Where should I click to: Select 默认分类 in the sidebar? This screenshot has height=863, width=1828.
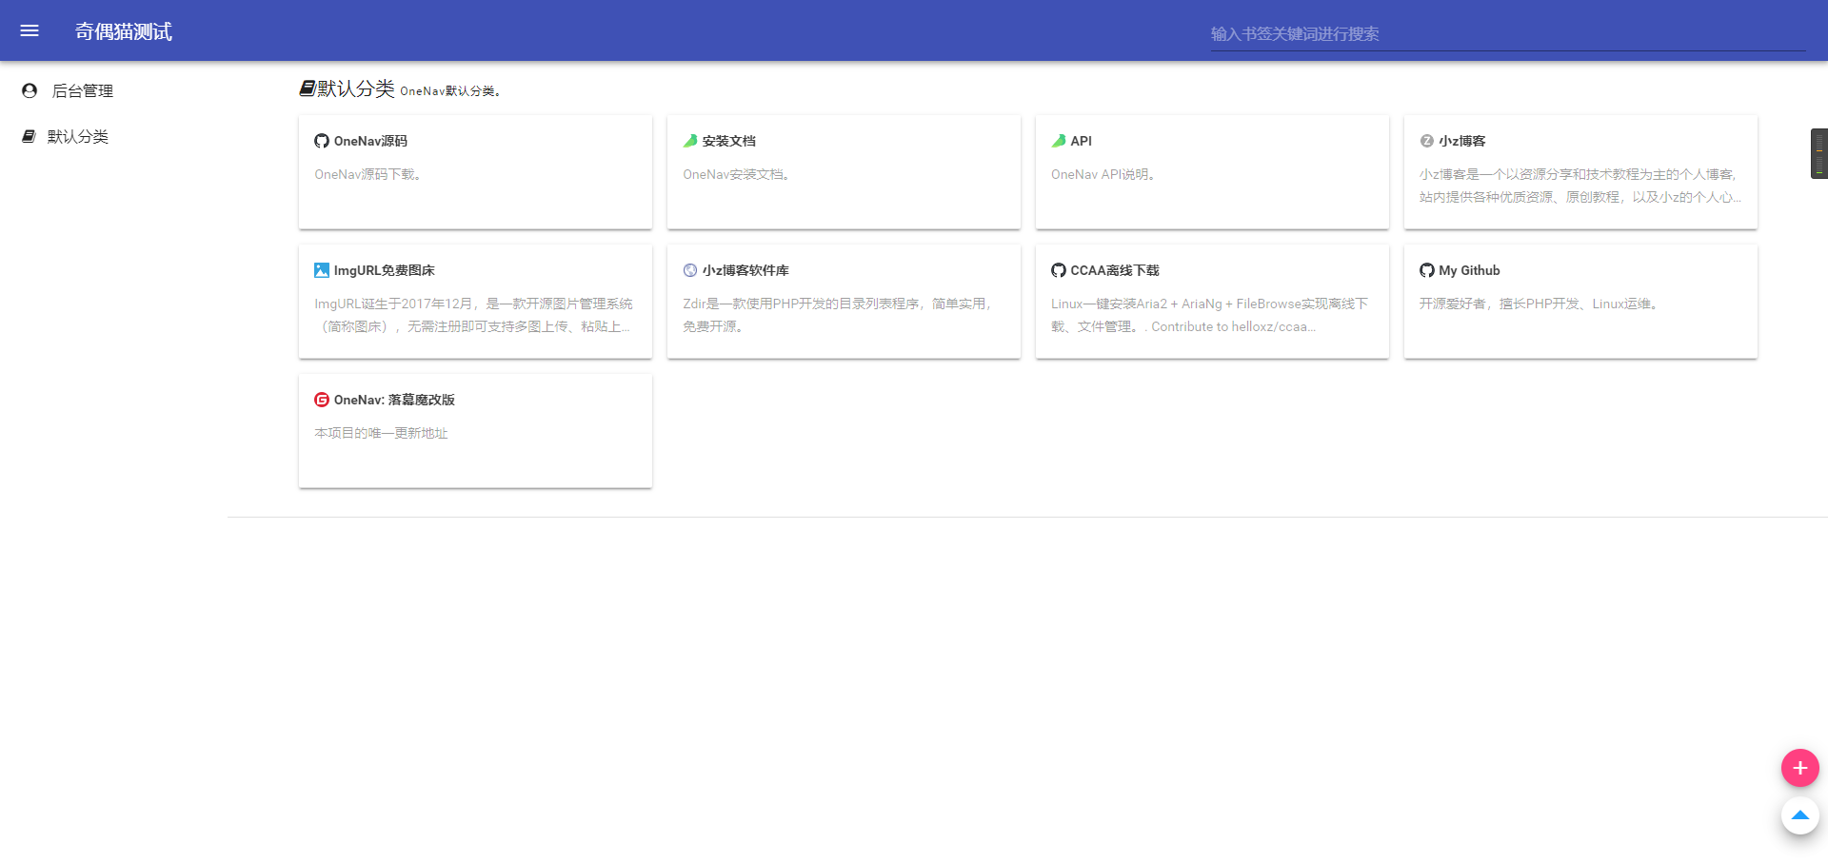78,136
